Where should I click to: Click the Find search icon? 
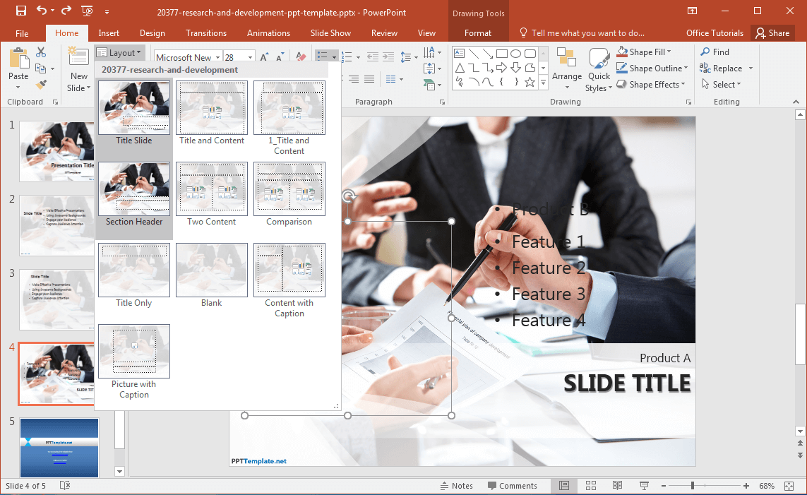[x=715, y=52]
